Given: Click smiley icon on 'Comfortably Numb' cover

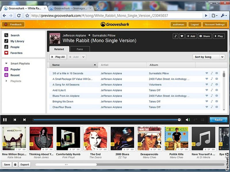Looking at the screenshot, I should [58, 144].
